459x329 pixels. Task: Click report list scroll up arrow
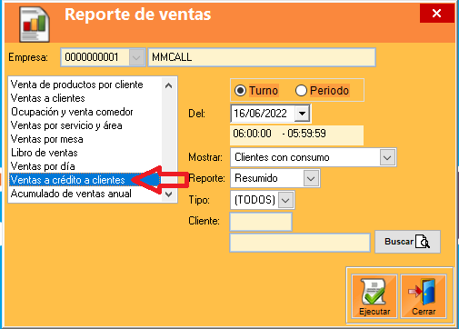(x=169, y=85)
